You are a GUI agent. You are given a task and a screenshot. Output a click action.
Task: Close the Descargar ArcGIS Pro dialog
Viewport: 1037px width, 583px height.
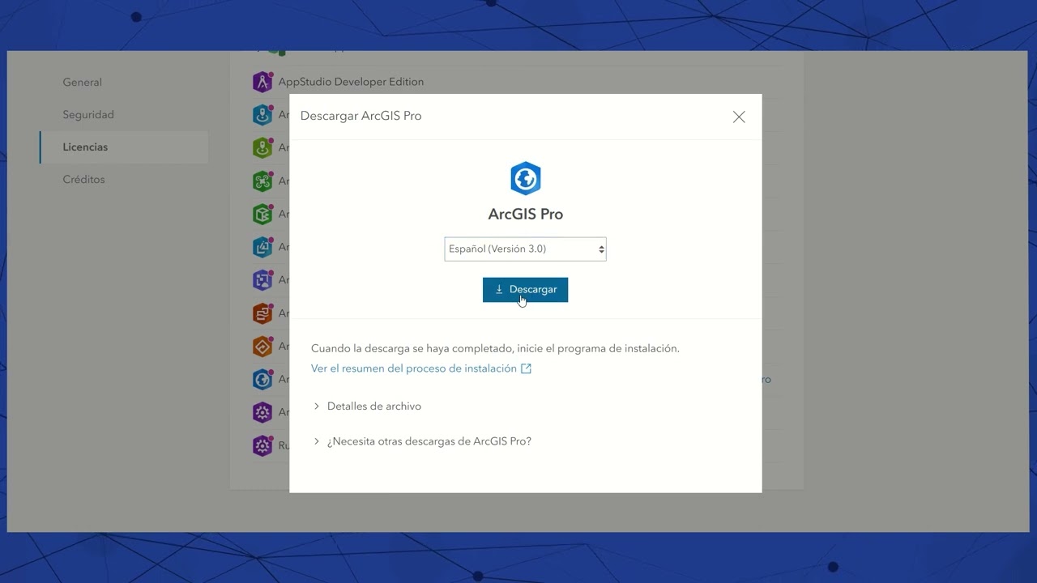(739, 117)
